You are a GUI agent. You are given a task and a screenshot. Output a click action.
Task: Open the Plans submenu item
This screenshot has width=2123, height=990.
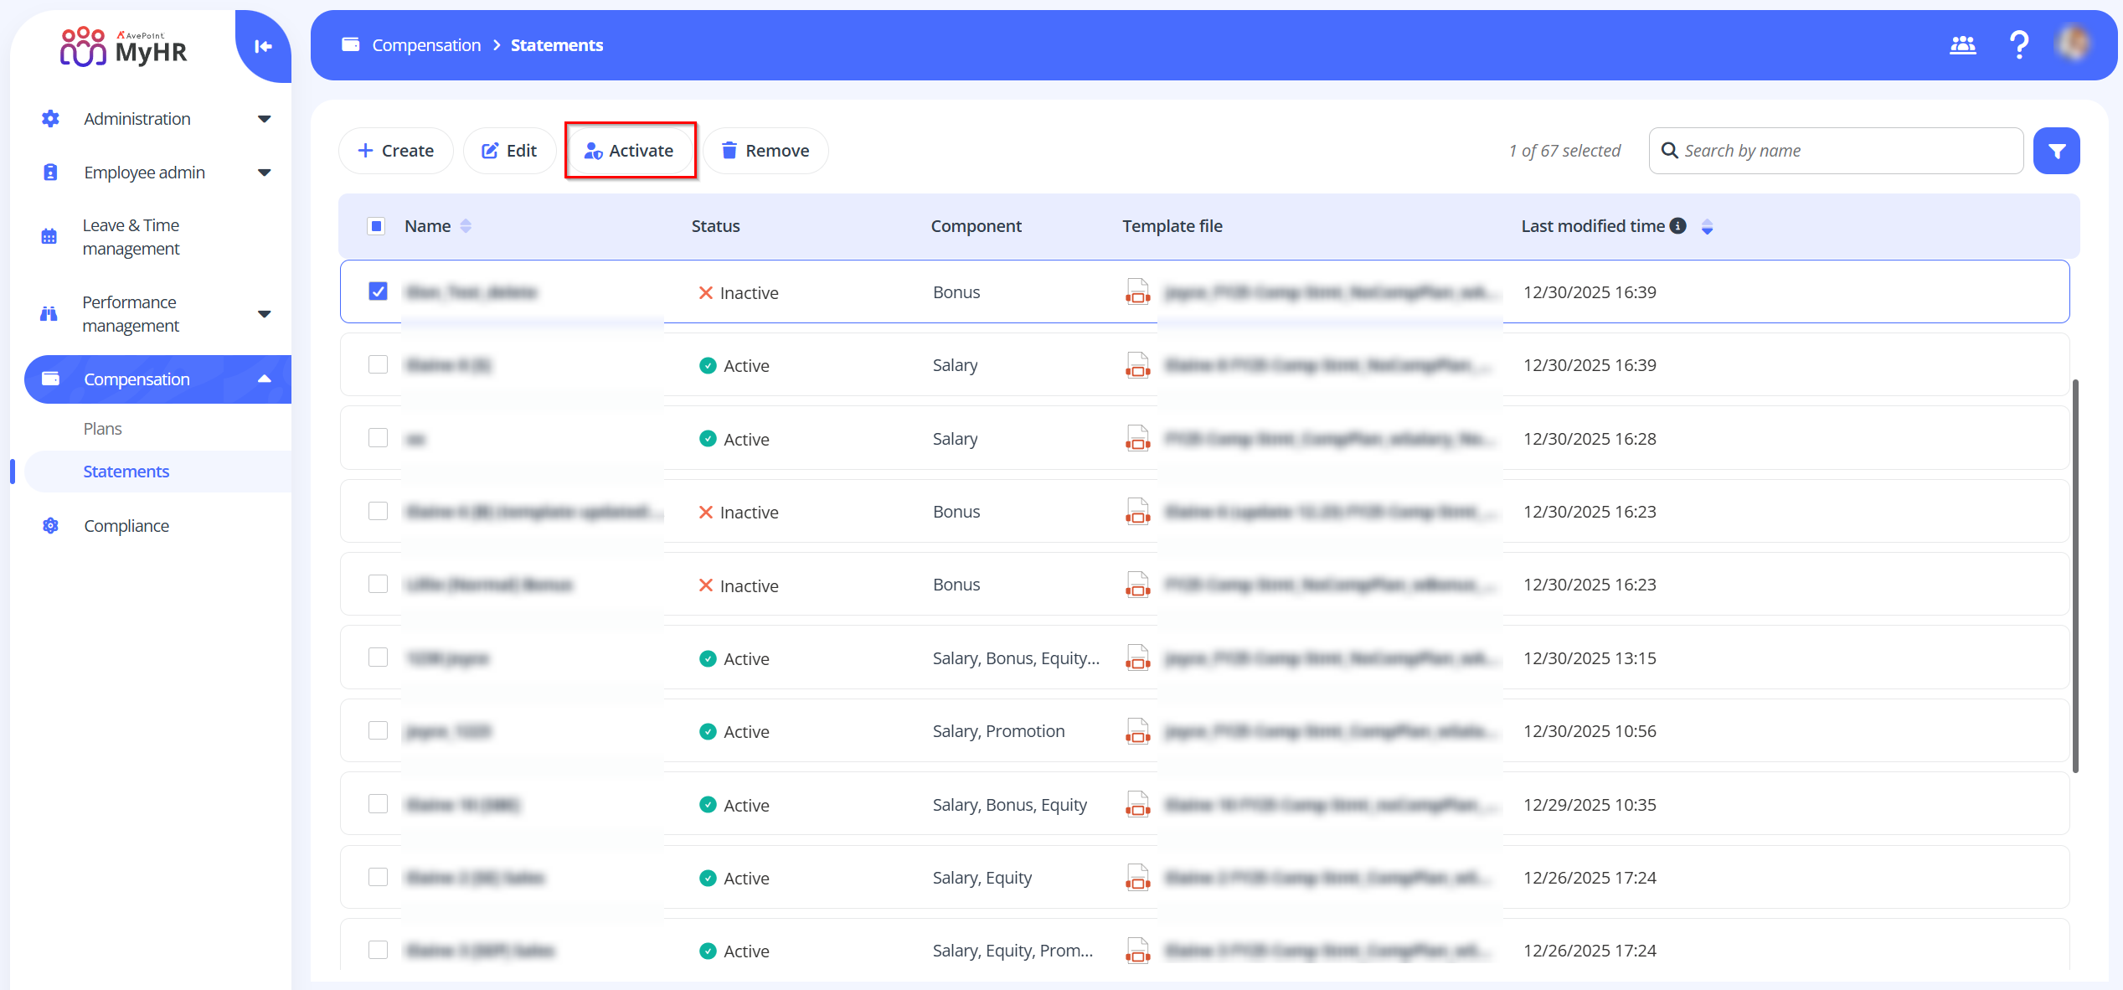[103, 429]
